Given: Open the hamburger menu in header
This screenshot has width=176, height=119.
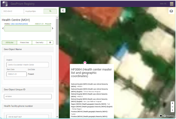Looking at the screenshot, I should [172, 4].
